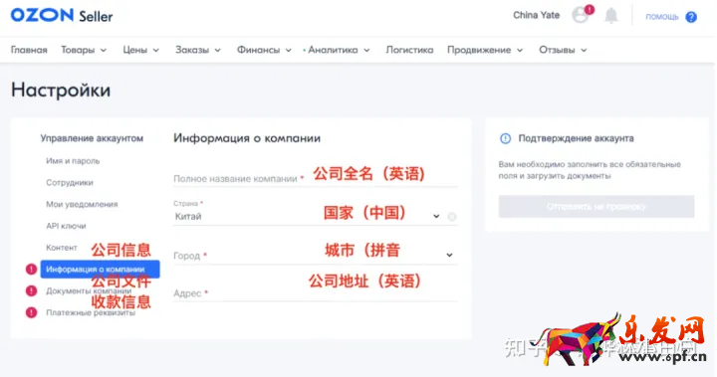The height and width of the screenshot is (377, 717).
Task: Select Информация о компании sidebar item
Action: coord(101,270)
